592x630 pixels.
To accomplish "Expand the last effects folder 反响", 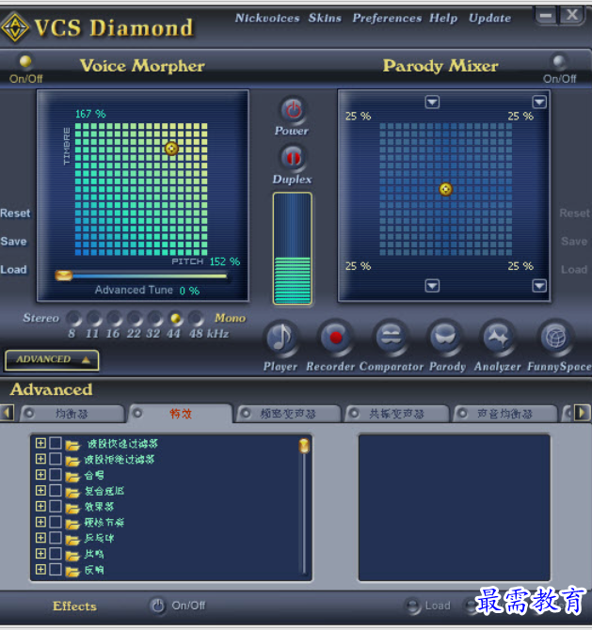I will pyautogui.click(x=40, y=569).
